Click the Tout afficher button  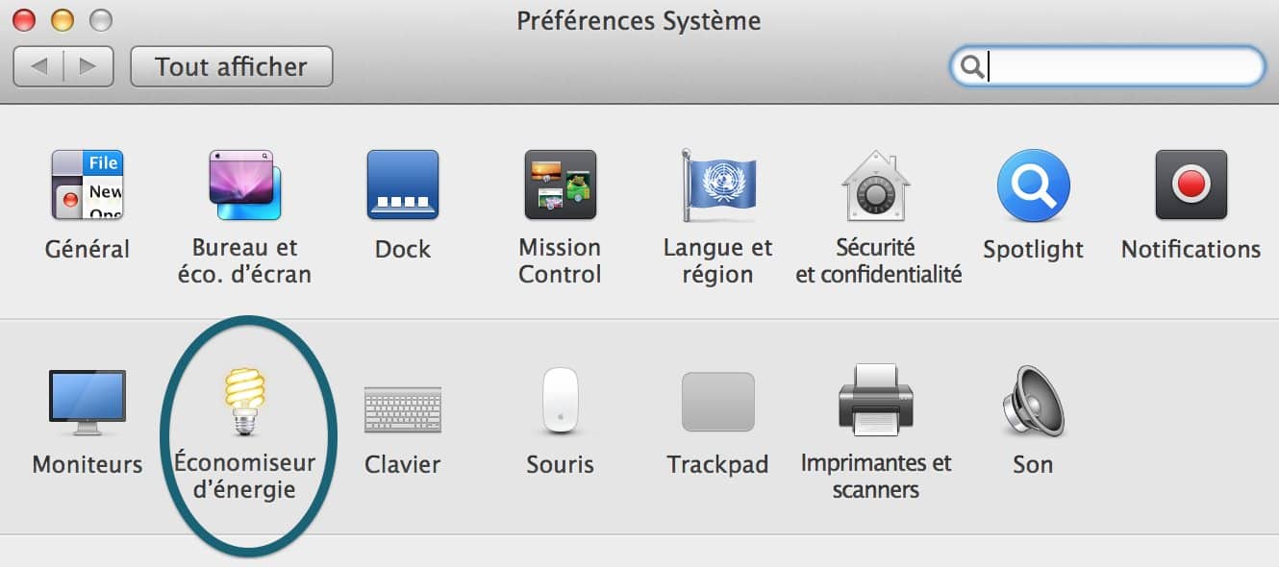tap(232, 66)
